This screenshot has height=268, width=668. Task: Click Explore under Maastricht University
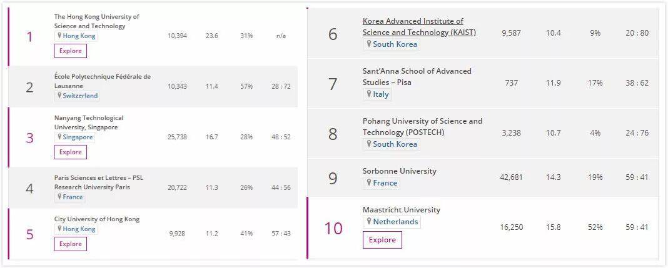[382, 239]
